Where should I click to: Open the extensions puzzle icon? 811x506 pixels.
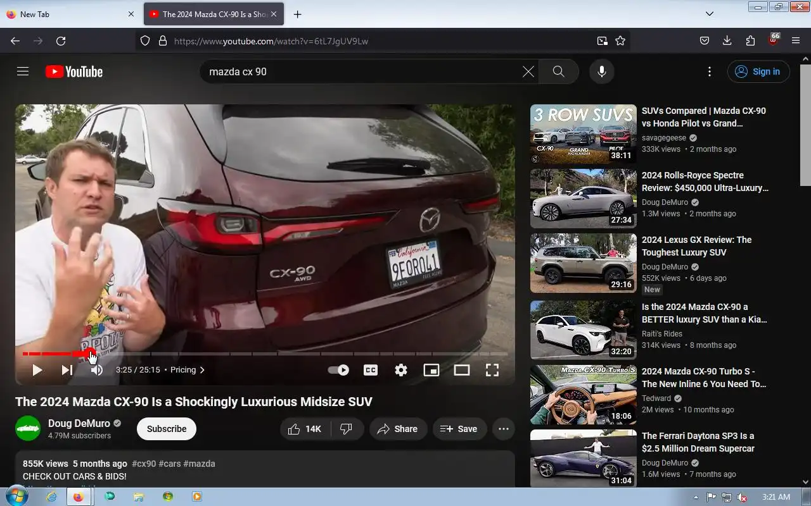coord(750,40)
